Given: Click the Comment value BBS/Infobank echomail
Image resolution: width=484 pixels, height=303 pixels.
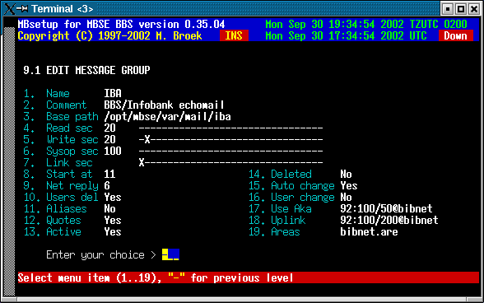Looking at the screenshot, I should [x=164, y=105].
